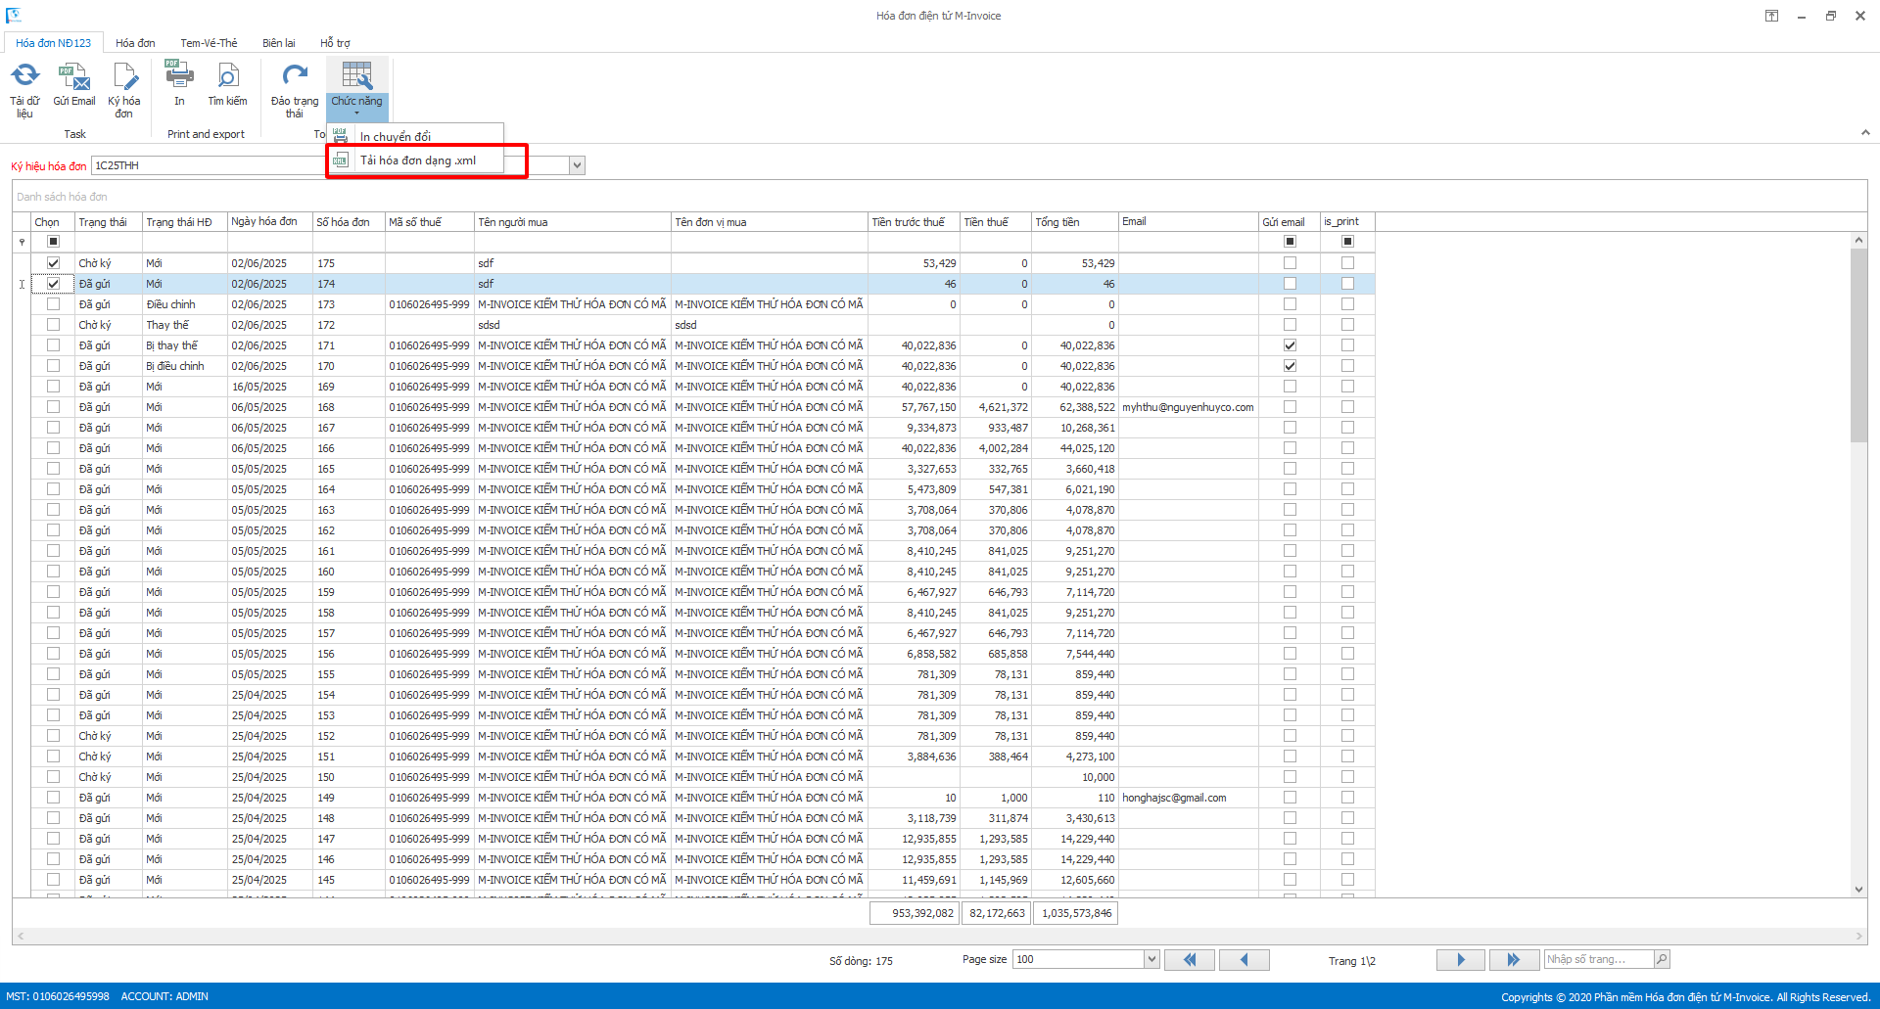This screenshot has height=1009, width=1880.
Task: Open the Chức năng dropdown button
Action: tap(357, 88)
